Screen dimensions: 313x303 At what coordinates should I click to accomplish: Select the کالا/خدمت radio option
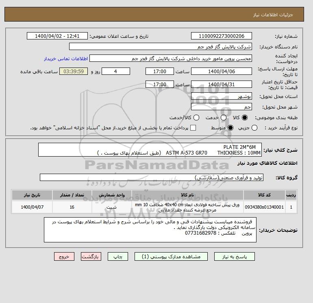[196, 118]
